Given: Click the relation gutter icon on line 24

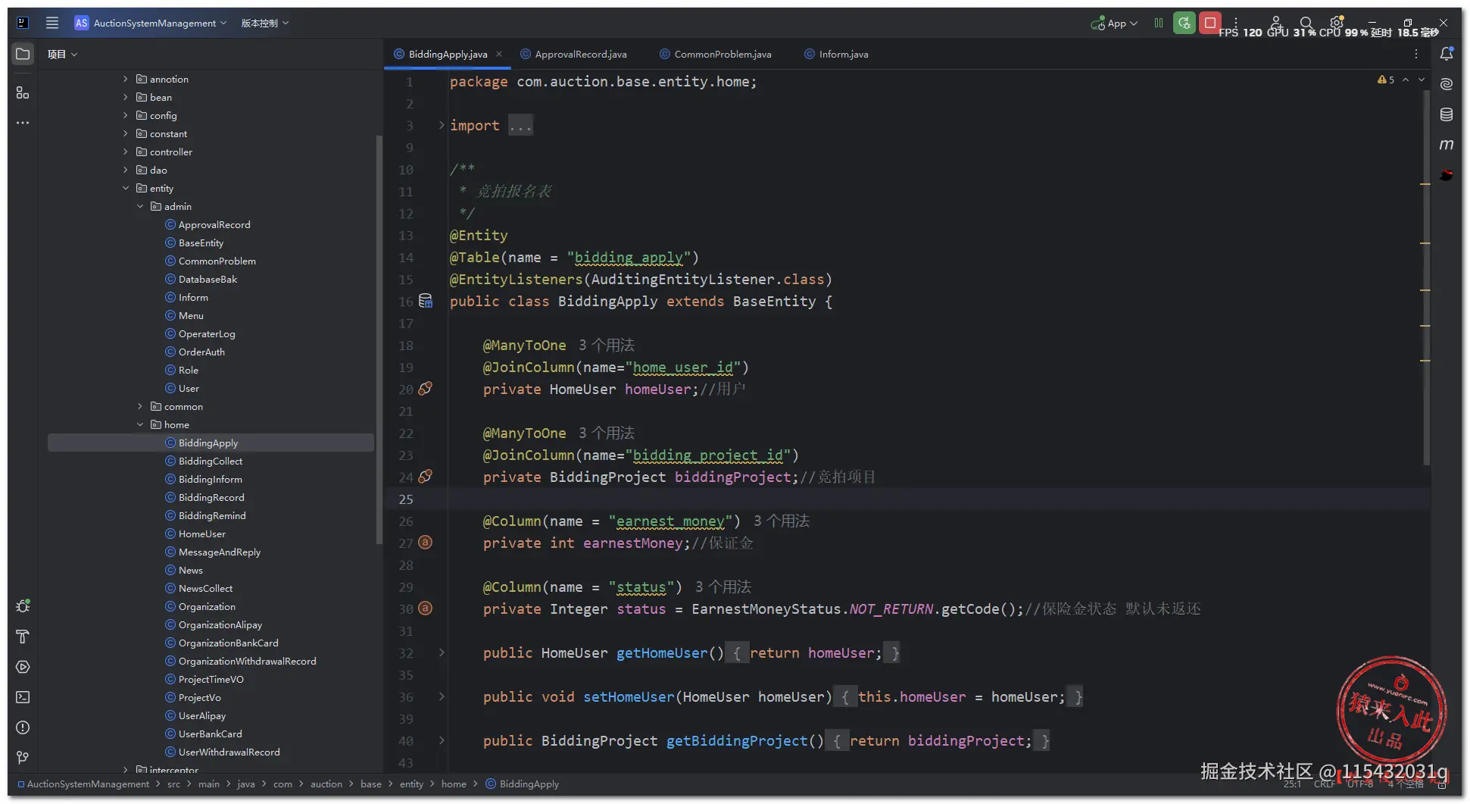Looking at the screenshot, I should coord(426,477).
